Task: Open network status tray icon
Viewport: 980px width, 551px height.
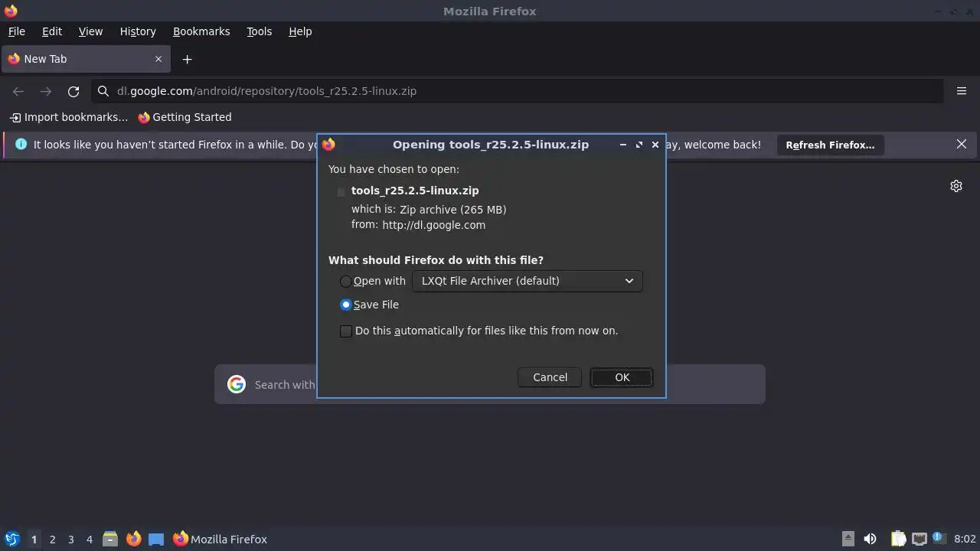Action: click(x=919, y=539)
